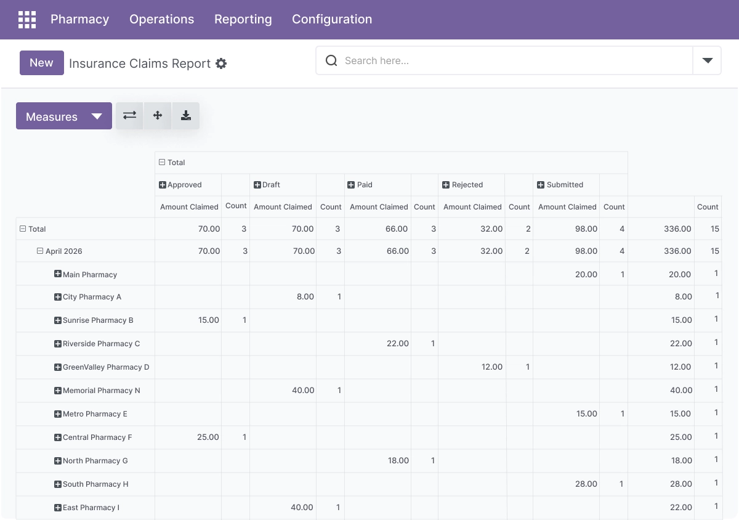This screenshot has height=520, width=739.
Task: Open the apps grid menu icon
Action: [x=27, y=20]
